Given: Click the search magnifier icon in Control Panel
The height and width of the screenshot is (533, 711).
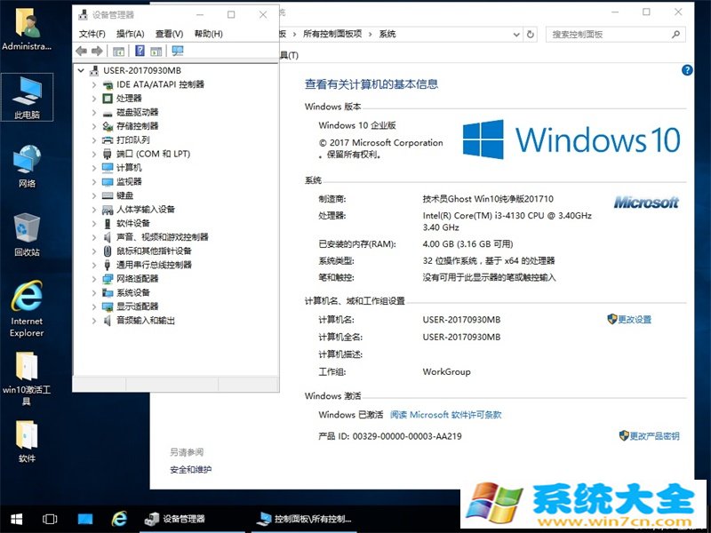Looking at the screenshot, I should [x=675, y=35].
